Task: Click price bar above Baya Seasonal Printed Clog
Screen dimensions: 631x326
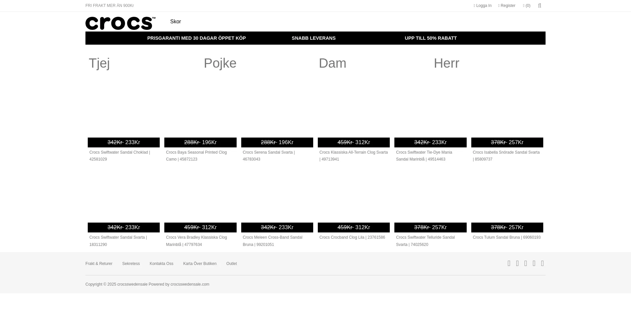Action: coord(200,142)
